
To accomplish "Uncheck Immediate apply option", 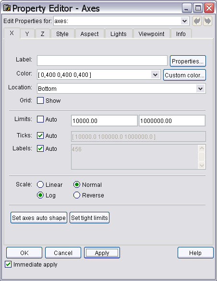I will click(x=8, y=264).
